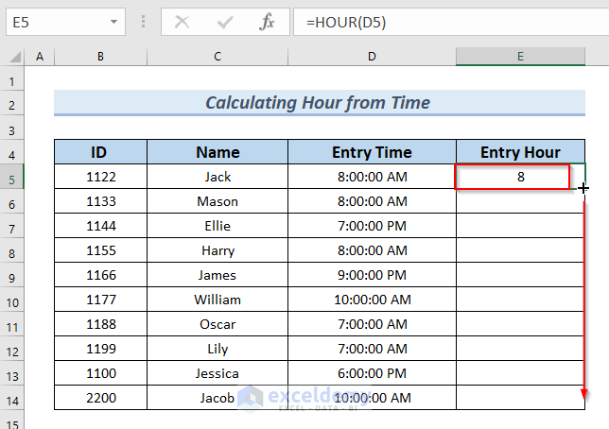Image resolution: width=609 pixels, height=429 pixels.
Task: Select row 5 header
Action: click(x=13, y=177)
